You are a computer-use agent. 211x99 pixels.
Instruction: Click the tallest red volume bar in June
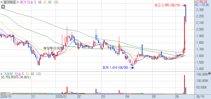click(x=184, y=84)
